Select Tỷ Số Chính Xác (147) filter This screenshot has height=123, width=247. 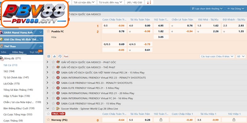point(16,77)
